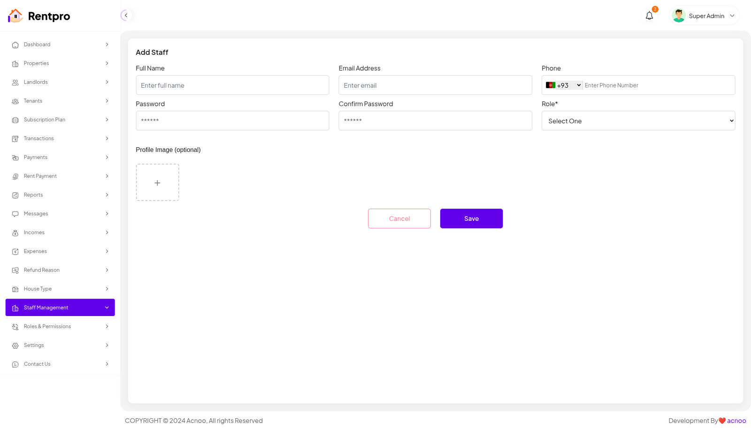Click the Properties building icon
Viewport: 751px width, 430px height.
15,64
